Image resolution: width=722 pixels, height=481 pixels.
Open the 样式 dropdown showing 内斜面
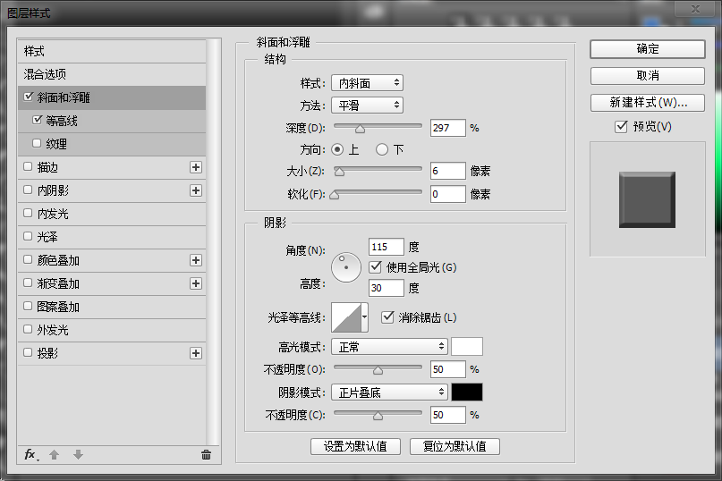click(x=367, y=83)
